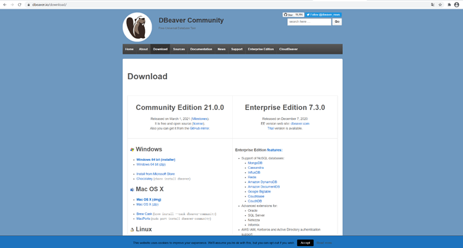Download Mac OS X (zip)
The height and width of the screenshot is (248, 463).
pos(148,204)
